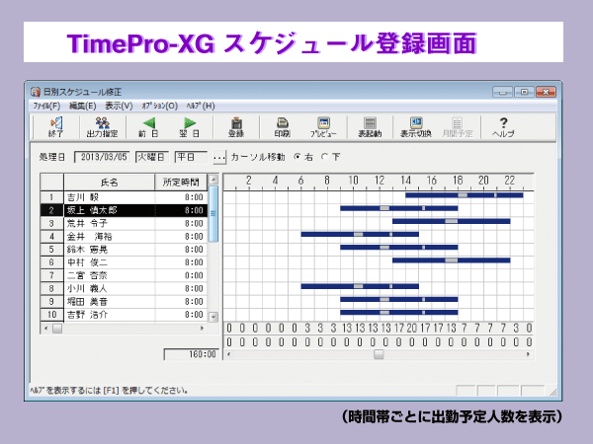Click the employee list horizontal scroll right arrow
This screenshot has width=593, height=444.
pyautogui.click(x=202, y=329)
